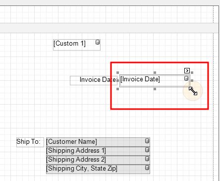Select the [Shipping City, State Zip] field

(98, 169)
